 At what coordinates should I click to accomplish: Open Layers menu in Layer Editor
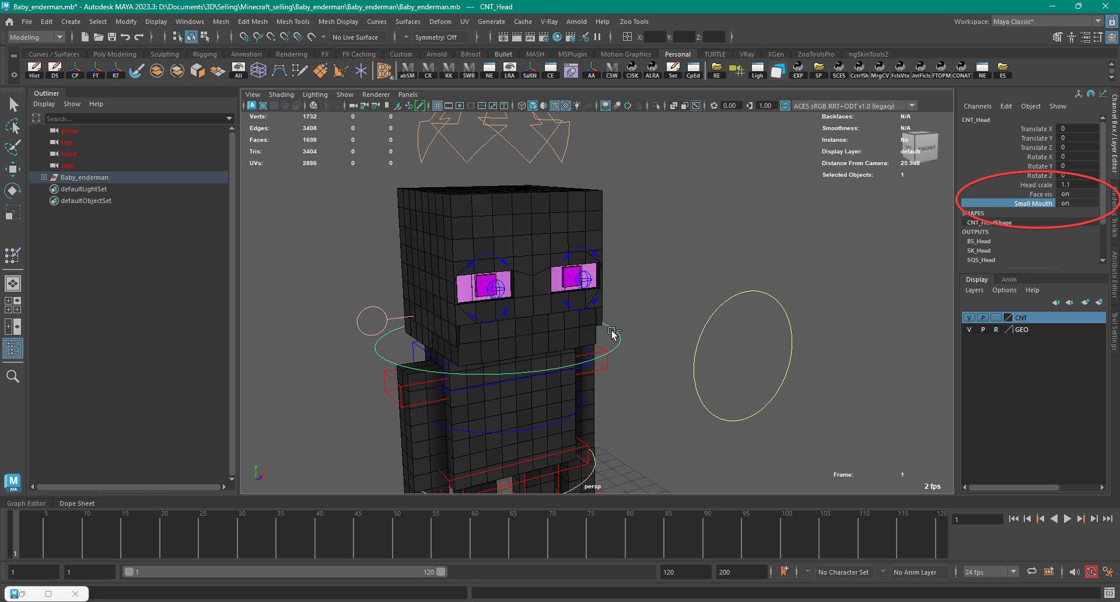point(974,290)
